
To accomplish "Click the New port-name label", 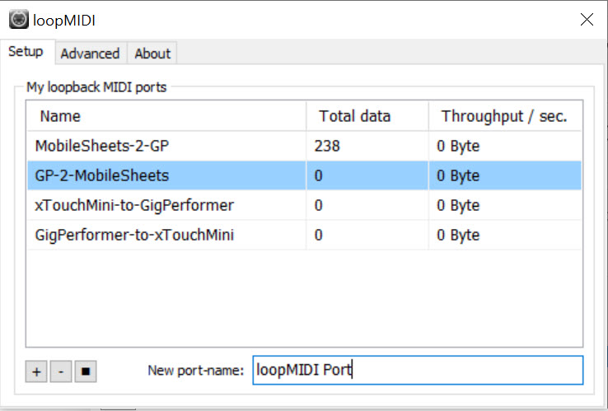I will (196, 371).
